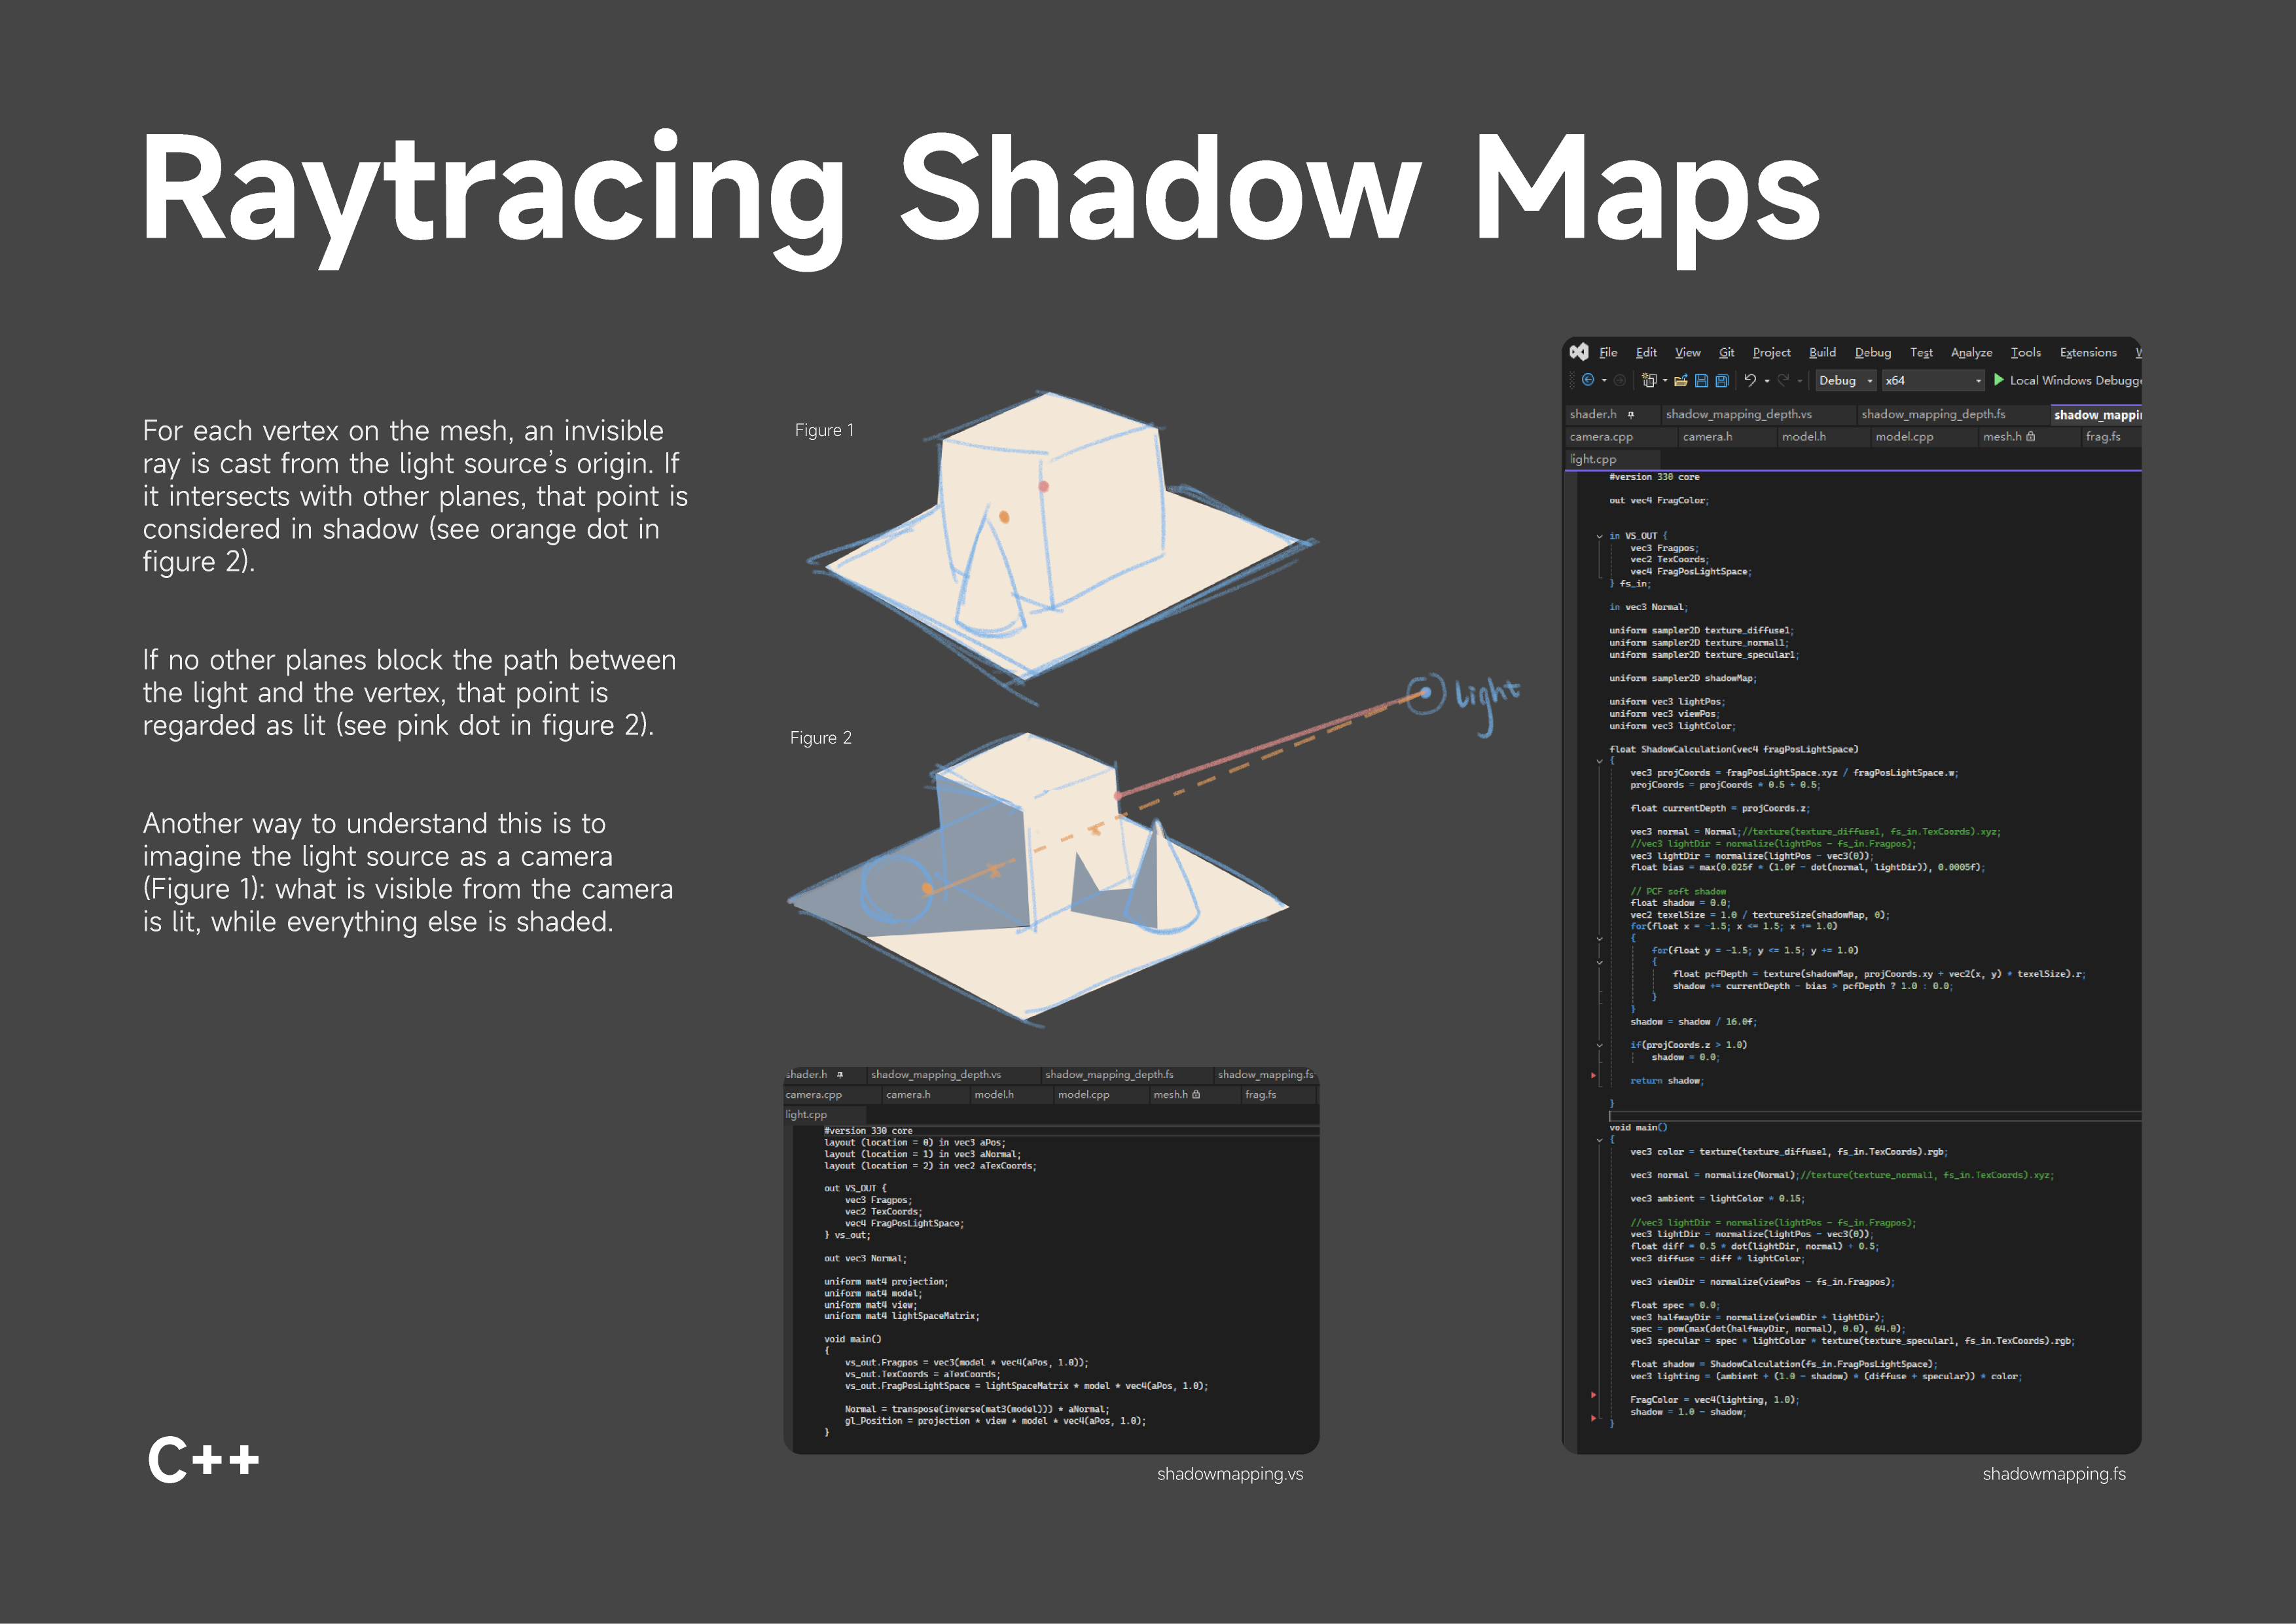Start the Local Windows Debugger
Screen dimensions: 2296x1624
[1998, 381]
